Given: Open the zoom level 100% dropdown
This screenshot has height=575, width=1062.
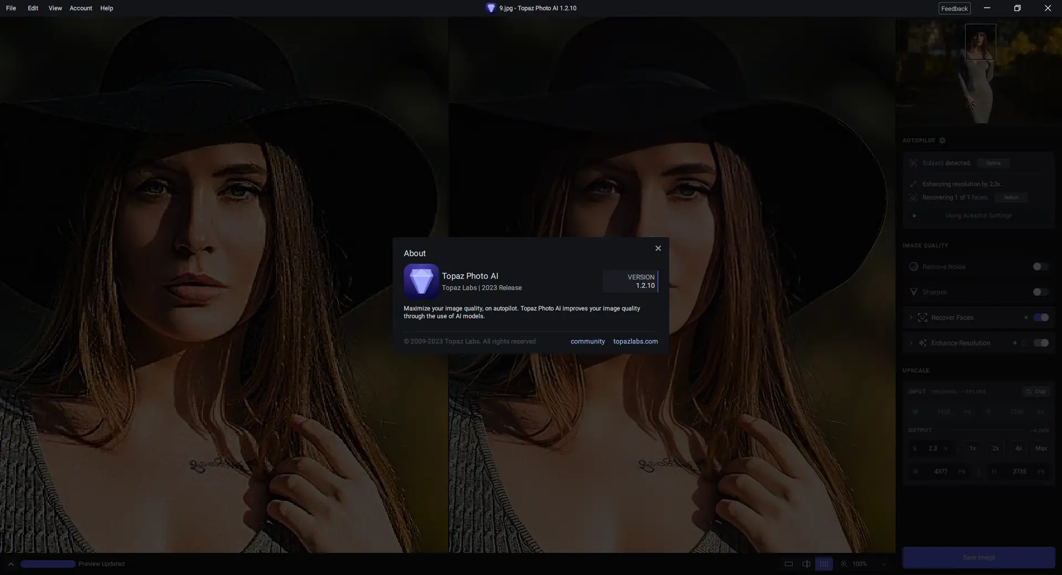Looking at the screenshot, I should [859, 564].
